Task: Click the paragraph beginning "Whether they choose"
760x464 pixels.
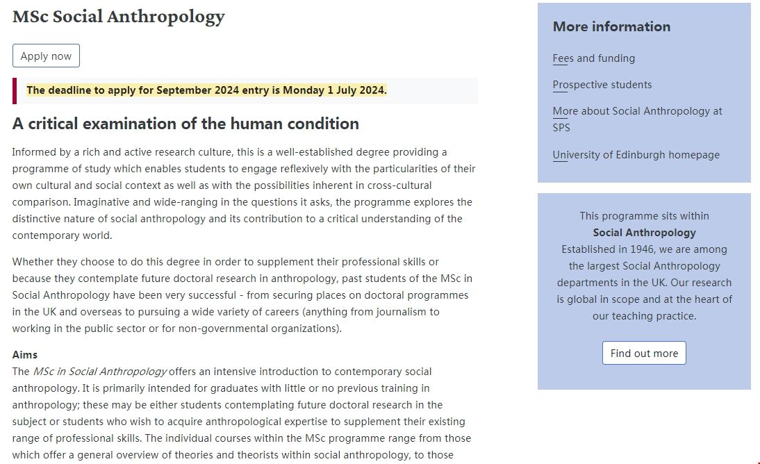Action: (243, 295)
